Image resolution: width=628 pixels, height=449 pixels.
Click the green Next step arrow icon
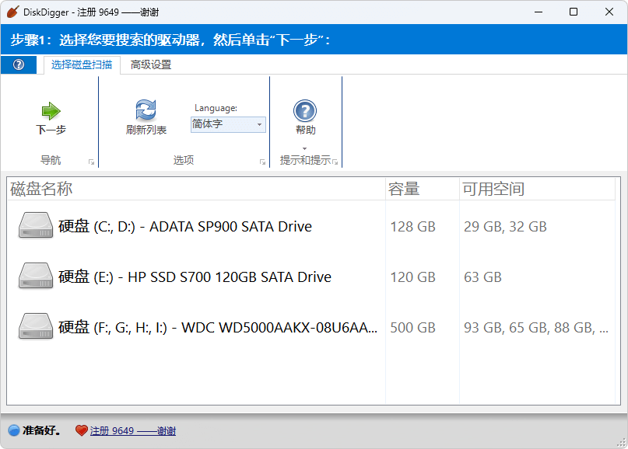[x=51, y=111]
